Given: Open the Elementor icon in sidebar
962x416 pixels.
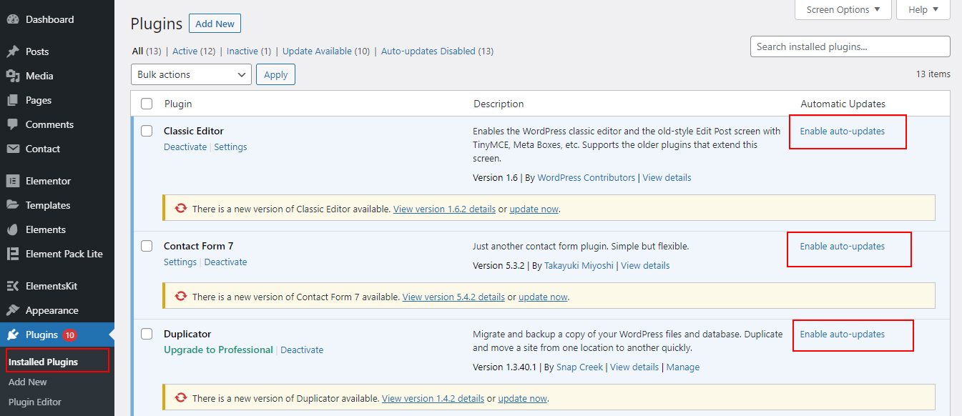Looking at the screenshot, I should point(12,181).
